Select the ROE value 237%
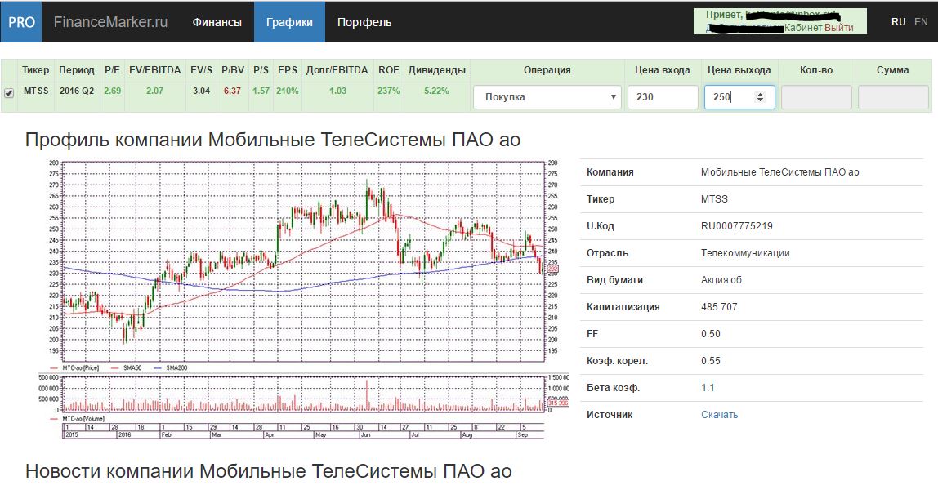 389,91
